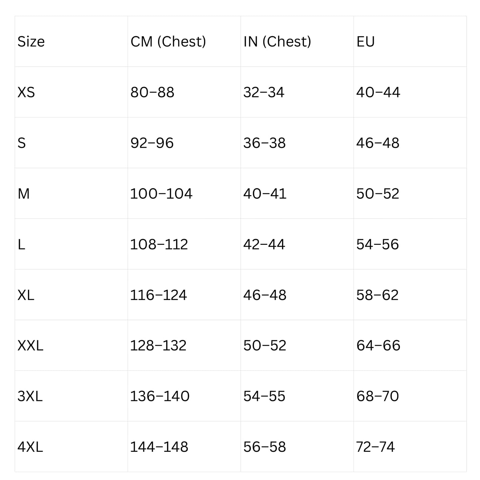Screen dimensions: 480x480
Task: Click the 54–55 inch chest cell
Action: [x=264, y=396]
